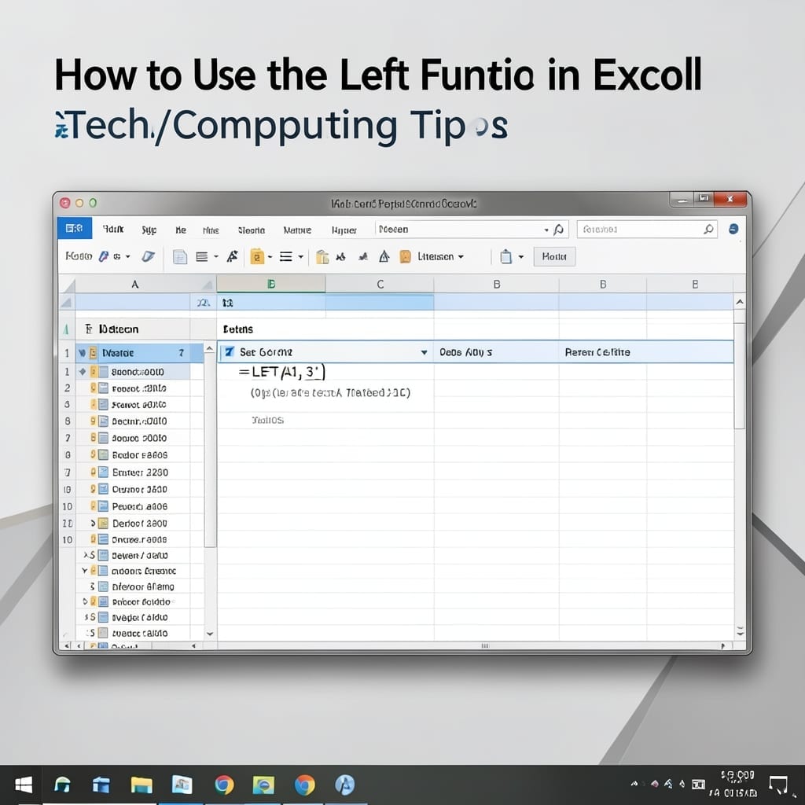
Task: Open the address field dropdown arrow
Action: pyautogui.click(x=546, y=230)
